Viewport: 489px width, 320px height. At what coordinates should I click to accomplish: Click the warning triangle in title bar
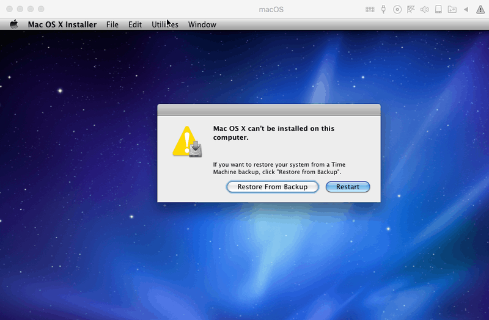pos(480,9)
